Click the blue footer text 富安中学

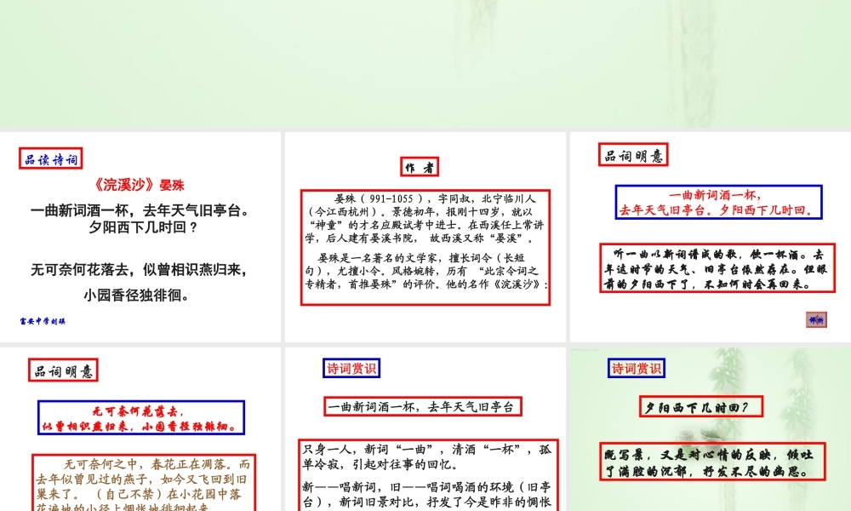pyautogui.click(x=43, y=321)
